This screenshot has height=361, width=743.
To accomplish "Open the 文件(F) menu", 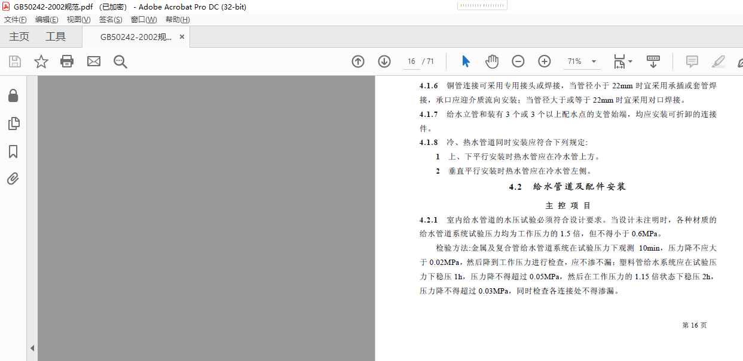I will (x=16, y=20).
